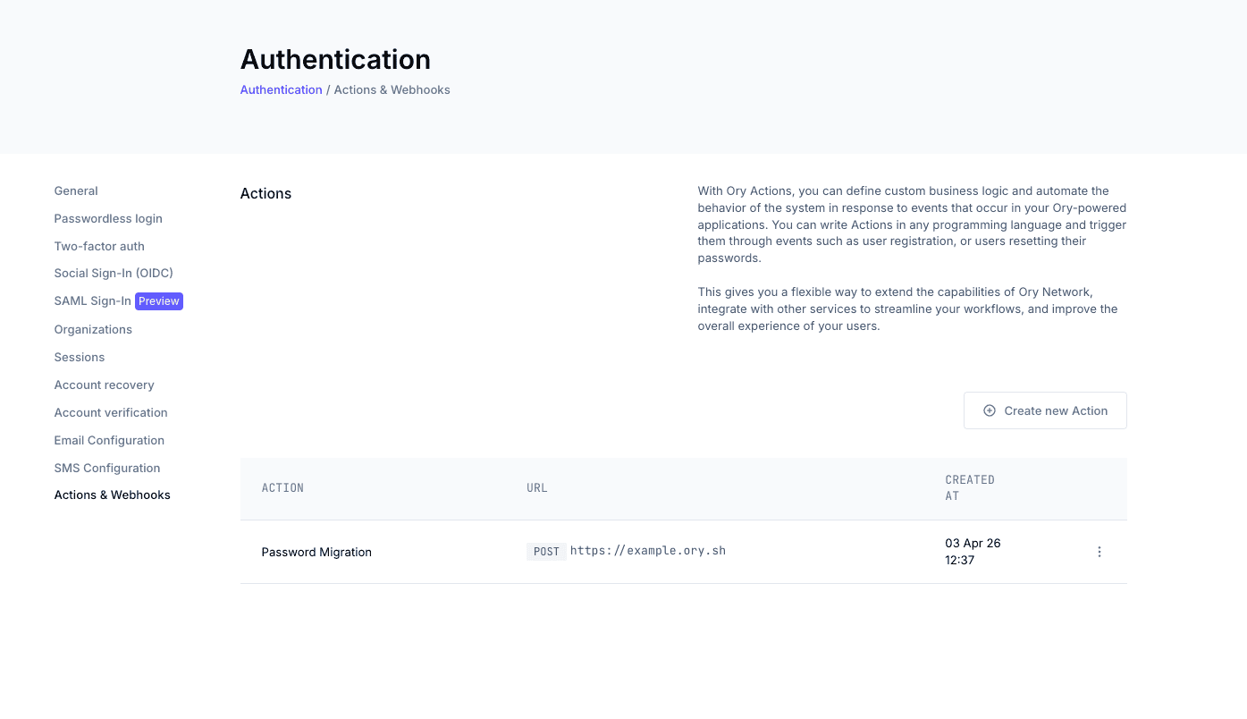Screen dimensions: 1247x719
Task: Select General in the sidebar
Action: point(75,190)
